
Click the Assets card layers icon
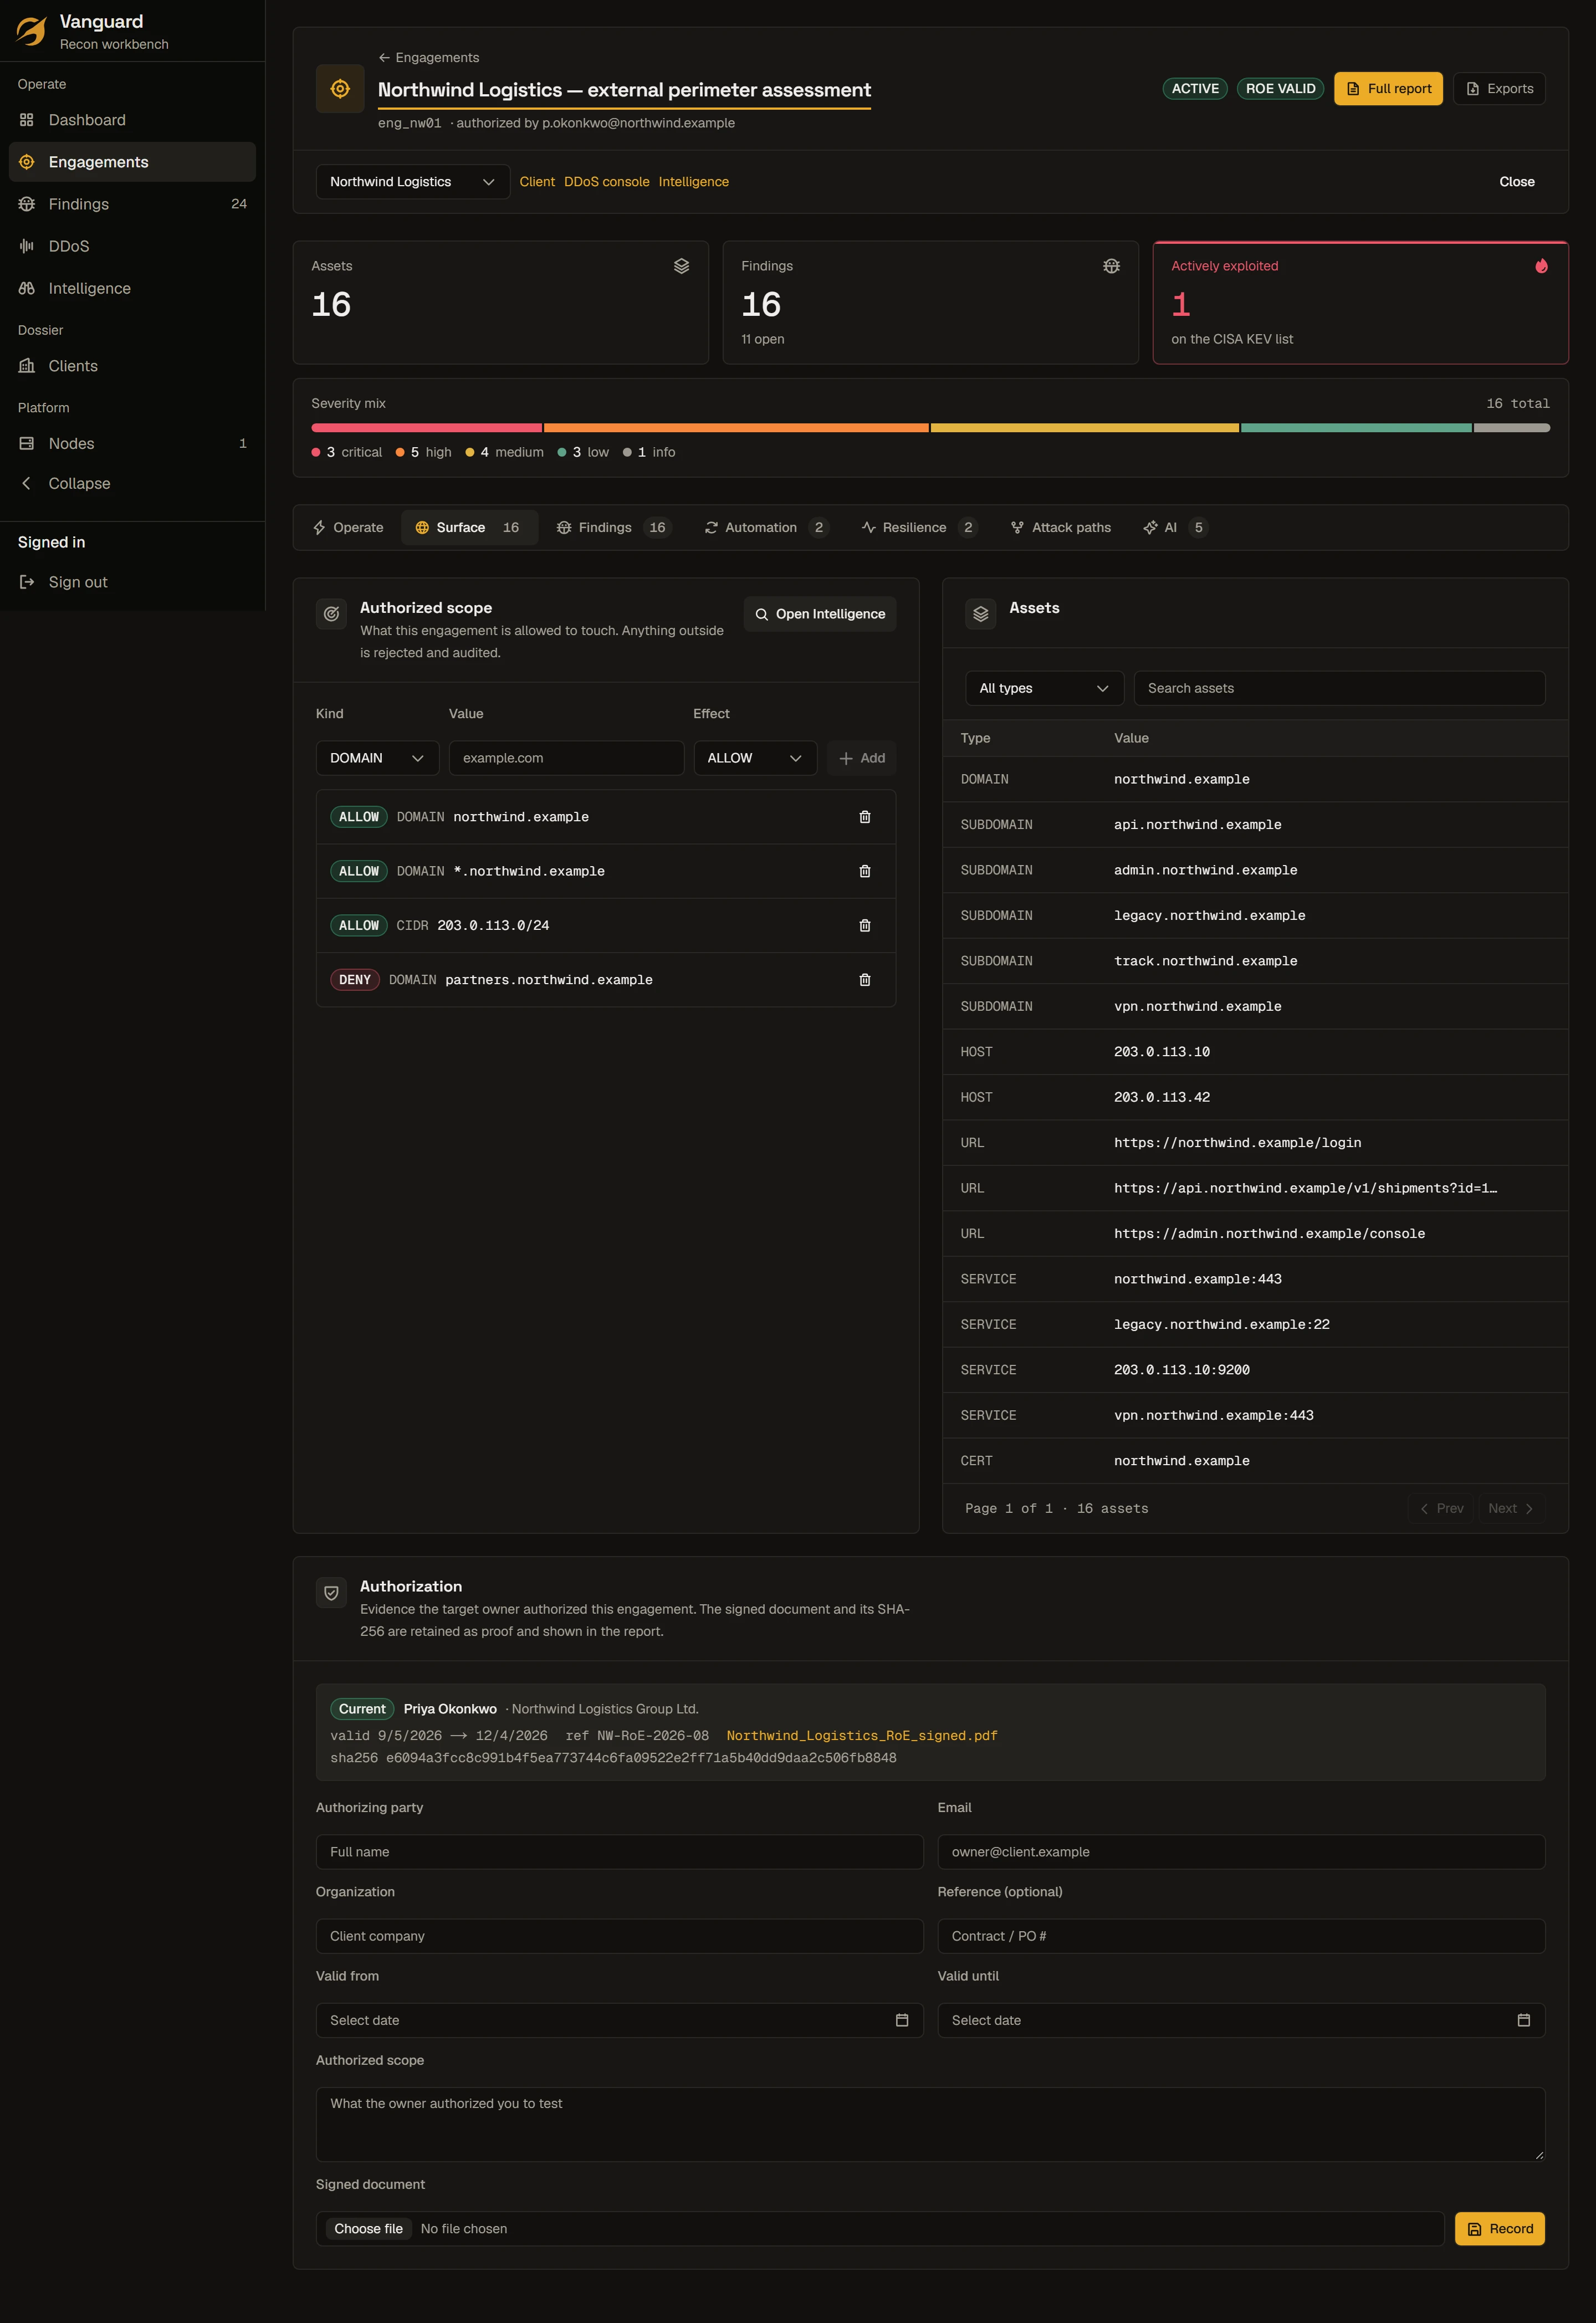pos(681,266)
